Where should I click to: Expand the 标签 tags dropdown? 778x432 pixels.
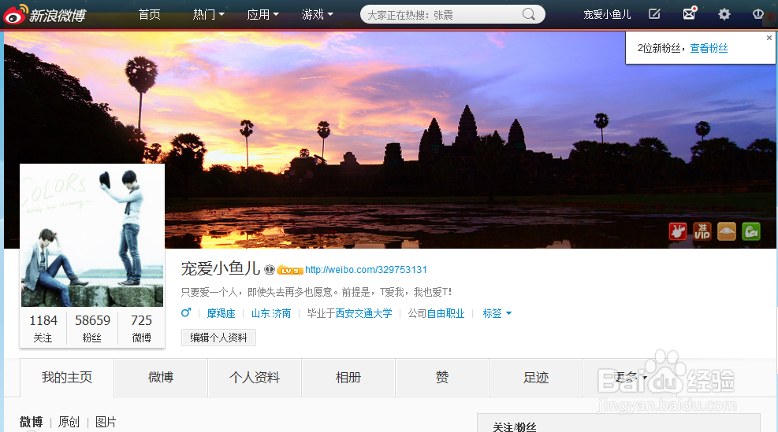click(x=497, y=313)
